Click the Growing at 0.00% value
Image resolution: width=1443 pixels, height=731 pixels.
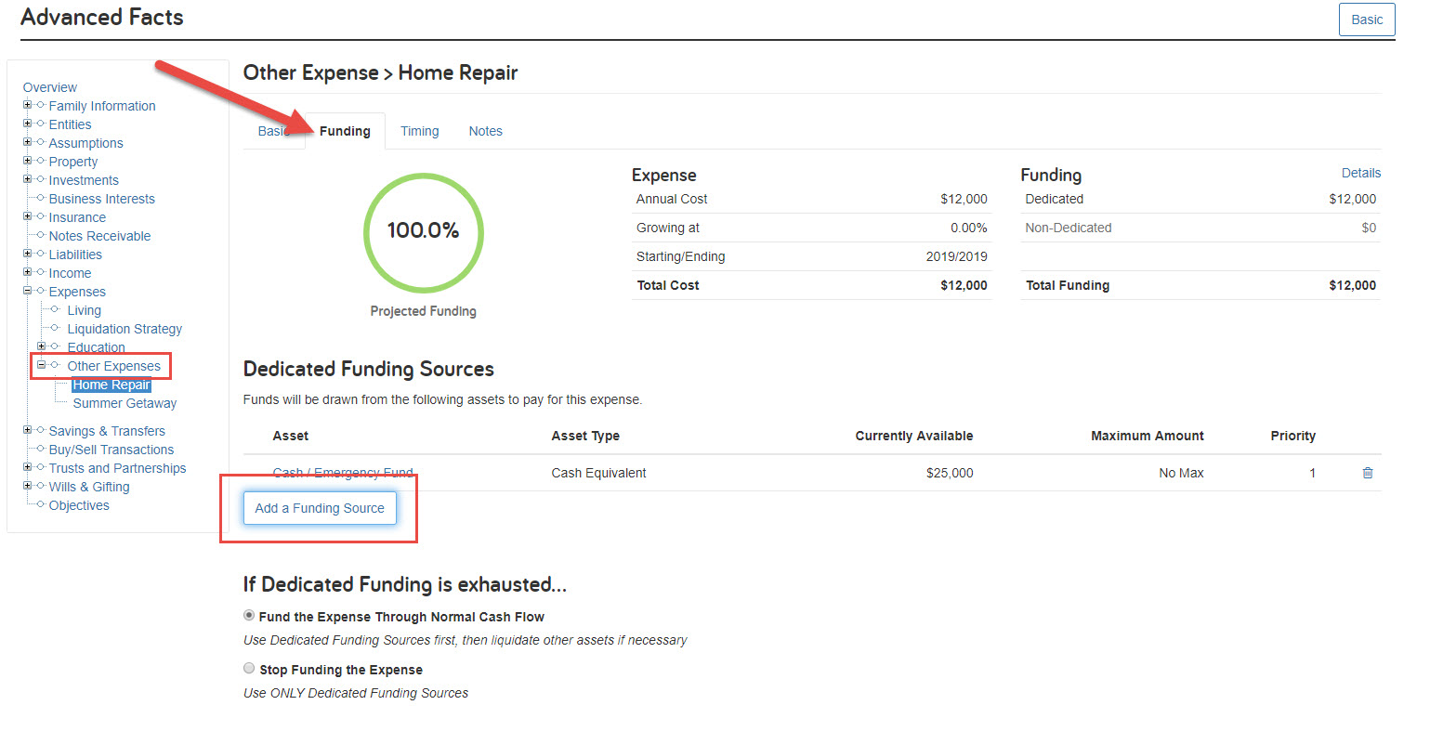969,228
